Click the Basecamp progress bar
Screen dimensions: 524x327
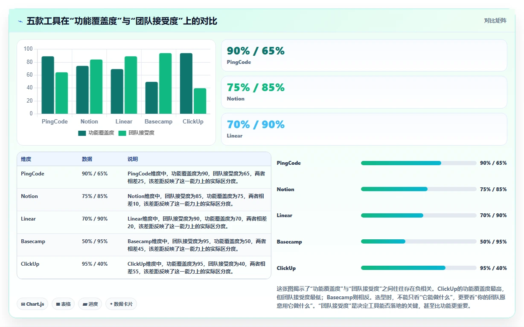(x=419, y=241)
